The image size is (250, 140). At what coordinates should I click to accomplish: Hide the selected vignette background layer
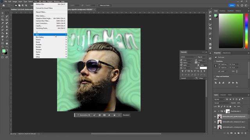[215, 117]
